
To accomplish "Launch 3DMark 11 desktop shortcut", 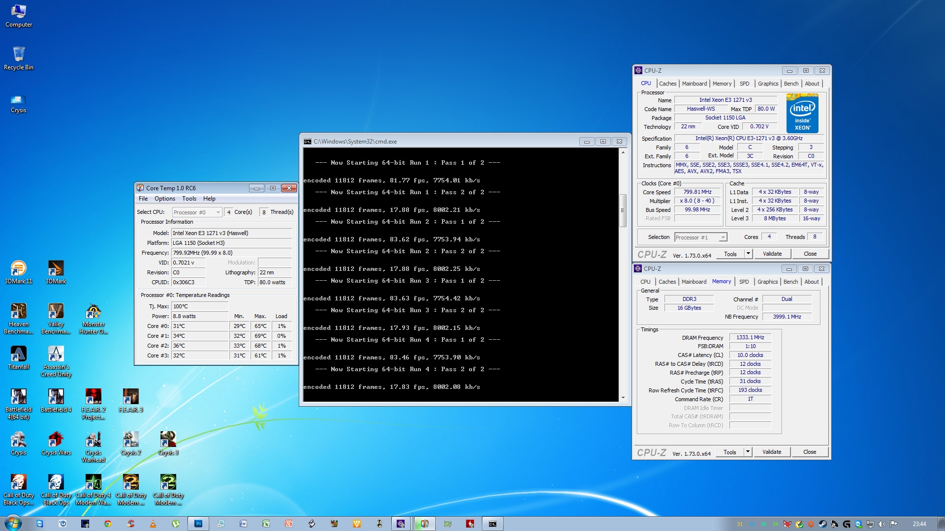I will point(19,272).
